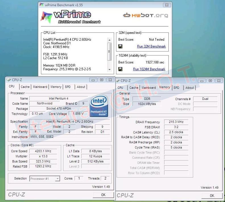Maximize the left CPU-Z window
The height and width of the screenshot is (202, 225).
click(x=102, y=80)
